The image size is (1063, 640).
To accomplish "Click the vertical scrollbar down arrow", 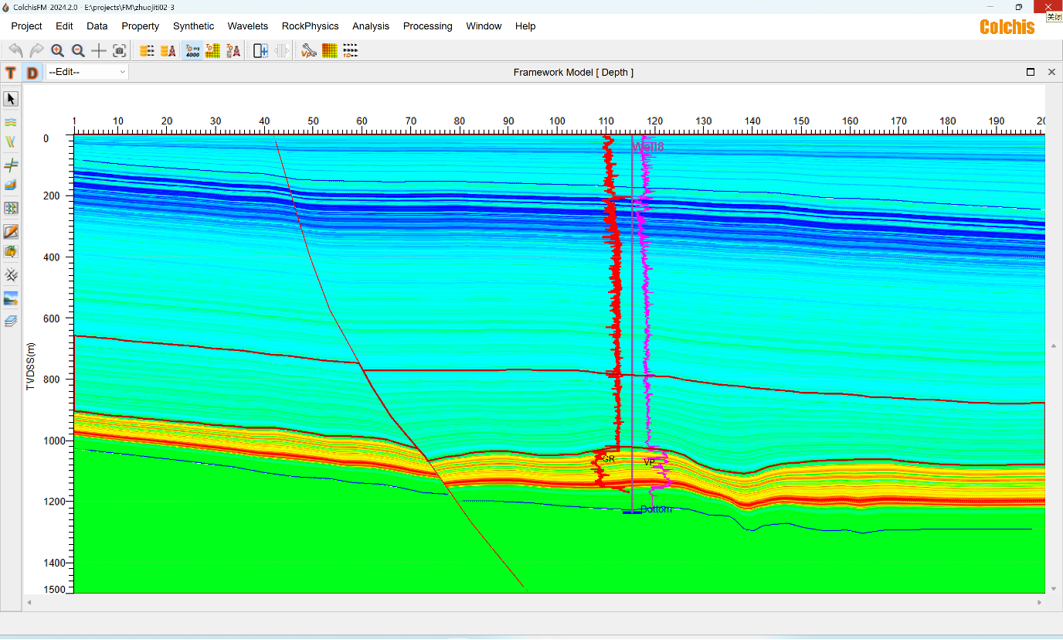I will click(x=1054, y=589).
